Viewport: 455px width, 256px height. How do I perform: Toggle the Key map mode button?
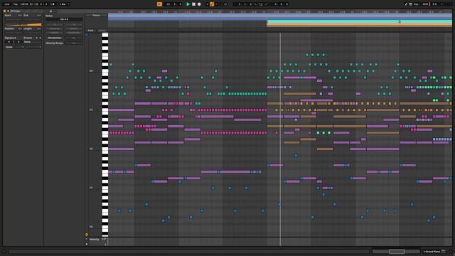[416, 4]
